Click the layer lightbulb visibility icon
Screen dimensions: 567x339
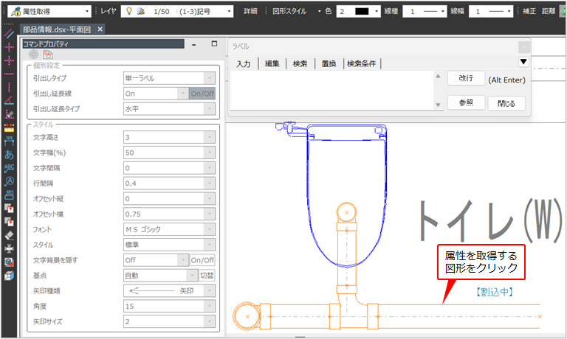[128, 13]
